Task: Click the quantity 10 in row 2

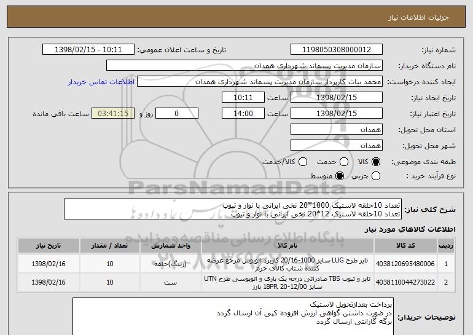Action: pos(110,283)
